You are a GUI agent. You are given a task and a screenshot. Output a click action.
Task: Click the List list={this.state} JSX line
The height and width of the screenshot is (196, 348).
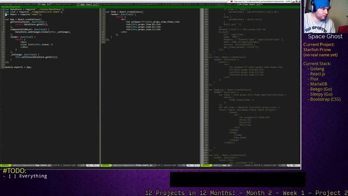point(37,45)
